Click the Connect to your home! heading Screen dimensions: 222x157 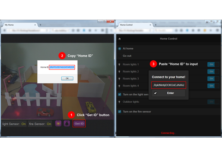pyautogui.click(x=168, y=77)
